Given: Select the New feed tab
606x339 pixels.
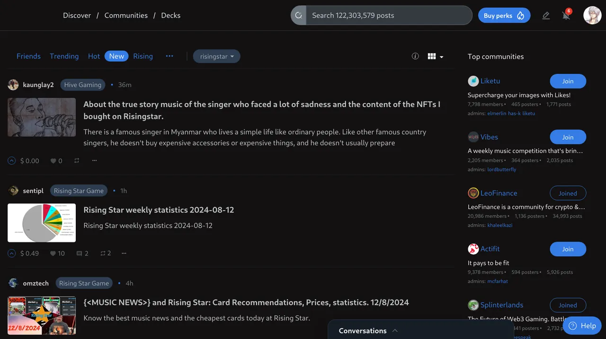Looking at the screenshot, I should tap(116, 56).
